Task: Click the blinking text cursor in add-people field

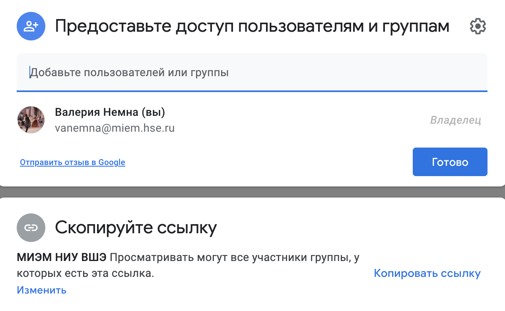Action: [x=30, y=73]
